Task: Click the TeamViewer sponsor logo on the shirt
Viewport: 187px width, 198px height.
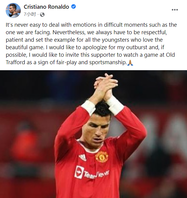Action: 92,172
